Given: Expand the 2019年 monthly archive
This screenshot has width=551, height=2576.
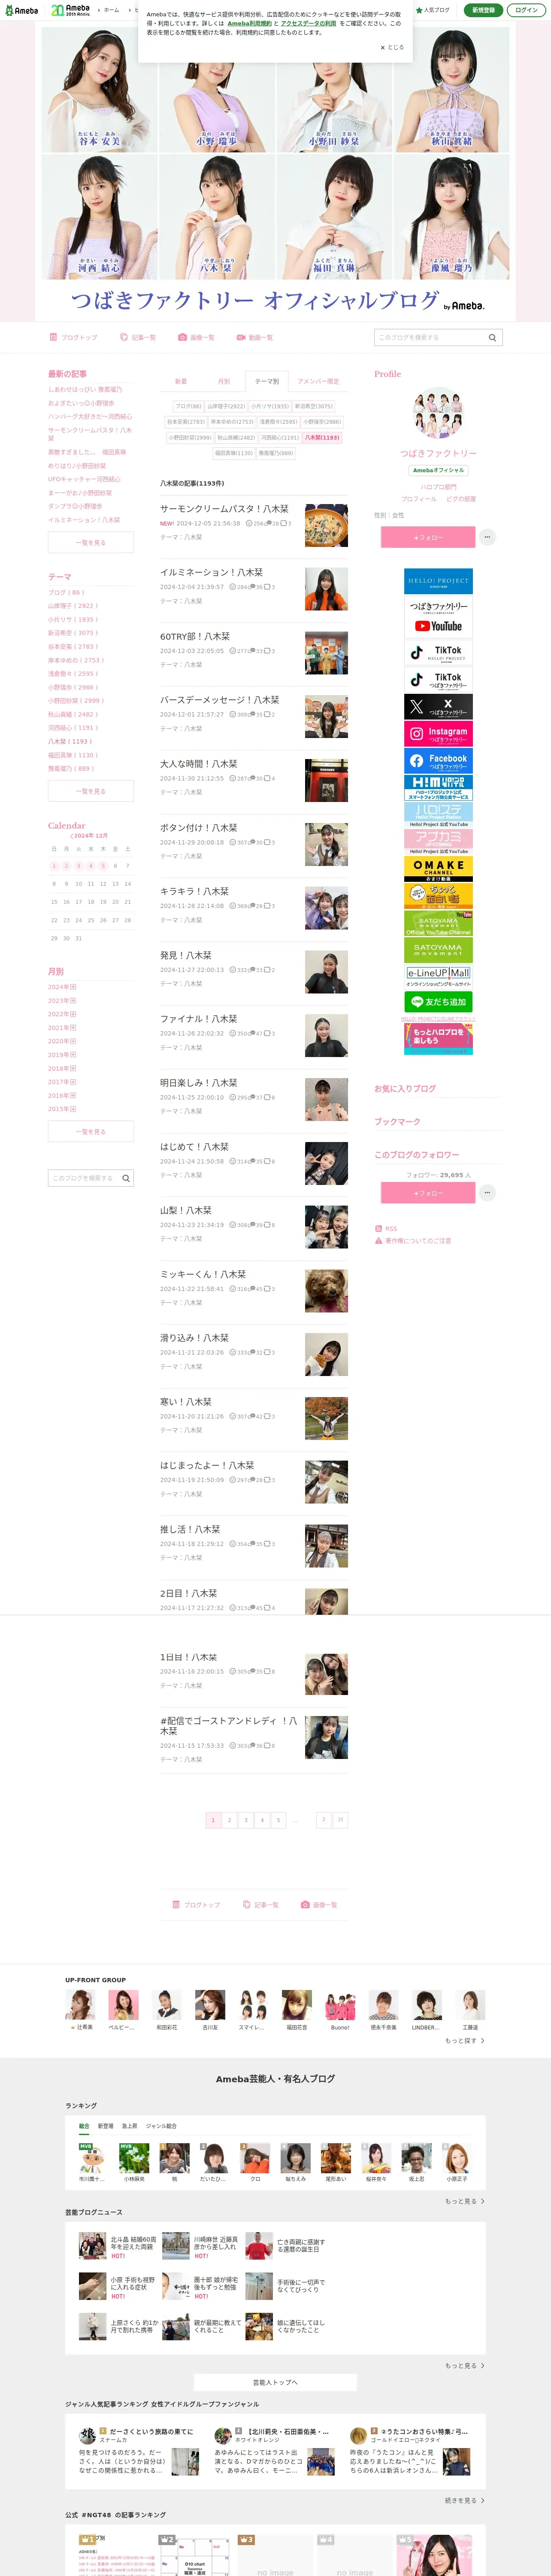Looking at the screenshot, I should 62,1055.
